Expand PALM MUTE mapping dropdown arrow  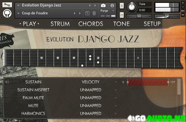(x=116, y=98)
